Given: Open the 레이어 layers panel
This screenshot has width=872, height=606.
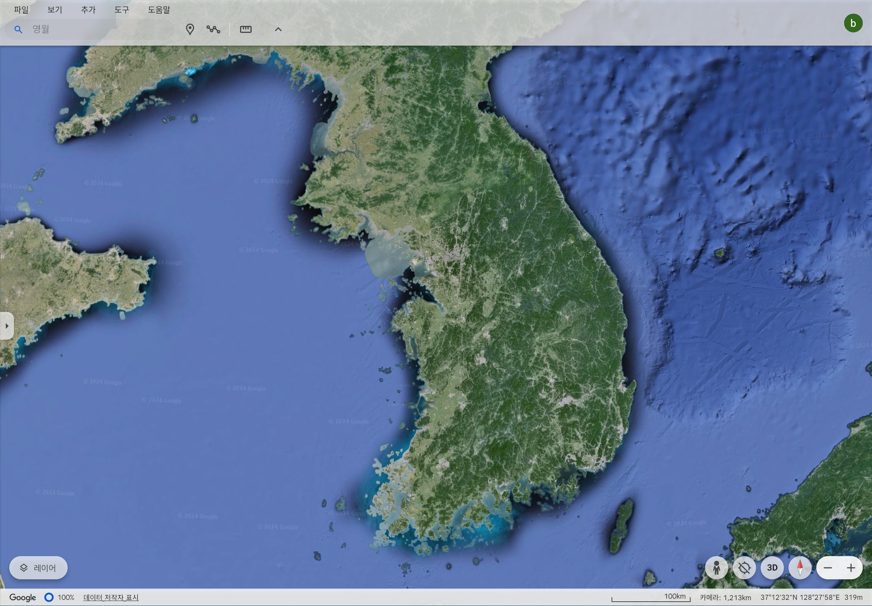Looking at the screenshot, I should click(x=38, y=568).
